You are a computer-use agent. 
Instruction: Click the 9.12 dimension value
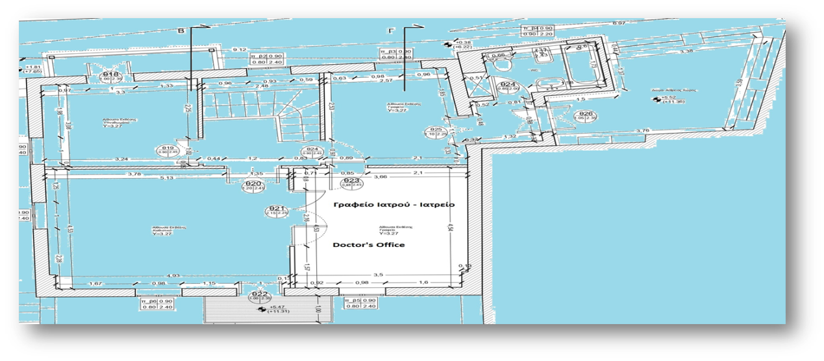(238, 50)
